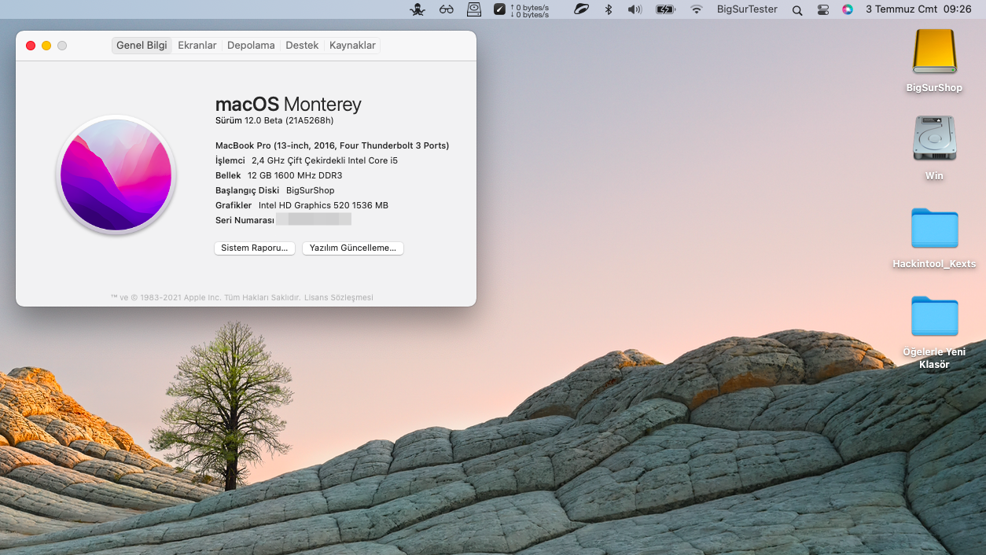This screenshot has width=986, height=555.
Task: Open Control Center from menu bar
Action: (x=823, y=9)
